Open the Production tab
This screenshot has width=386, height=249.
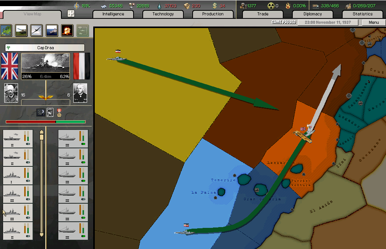(x=213, y=14)
